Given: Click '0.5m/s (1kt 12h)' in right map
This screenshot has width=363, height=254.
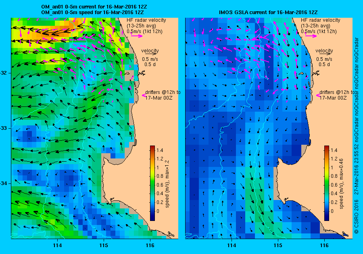Looking at the screenshot, I should 319,31.
